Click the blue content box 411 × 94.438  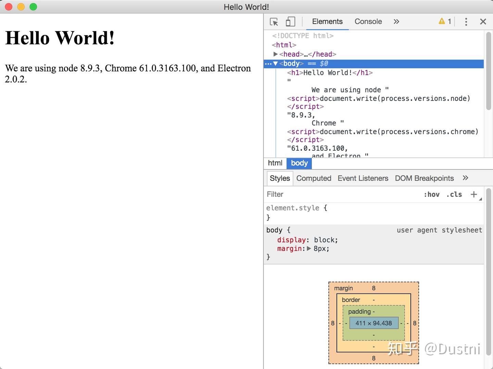click(374, 323)
